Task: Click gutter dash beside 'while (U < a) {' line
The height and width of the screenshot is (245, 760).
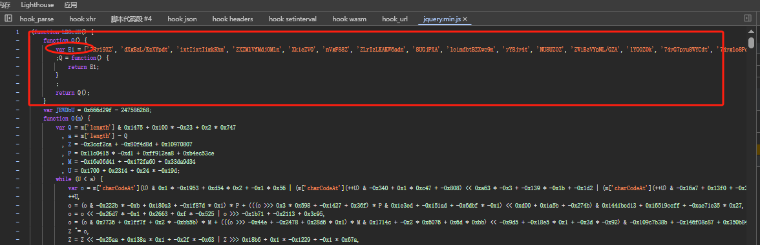Action: click(17, 179)
